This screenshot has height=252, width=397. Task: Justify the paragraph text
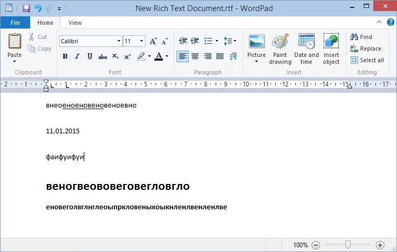pyautogui.click(x=220, y=56)
